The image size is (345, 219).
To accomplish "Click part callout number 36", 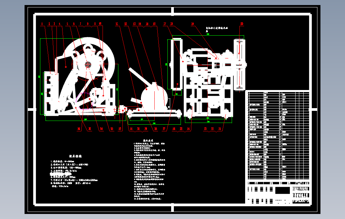I will [79, 129].
